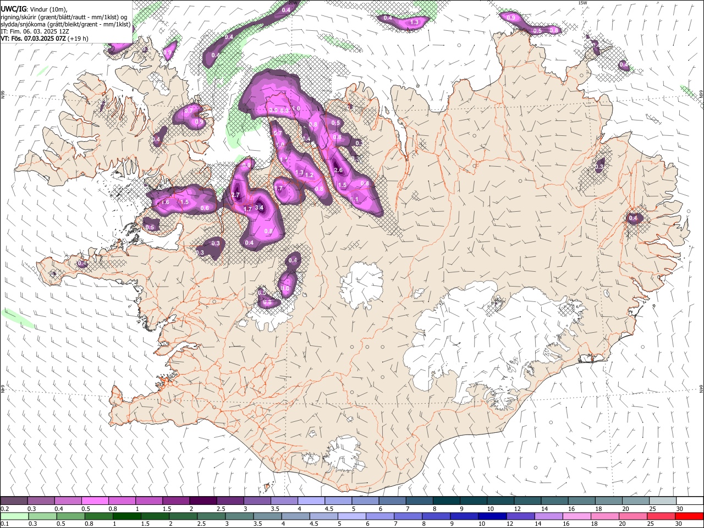This screenshot has height=528, width=704.
Task: Click the '0.1' label in the lower legend
Action: pyautogui.click(x=5, y=524)
